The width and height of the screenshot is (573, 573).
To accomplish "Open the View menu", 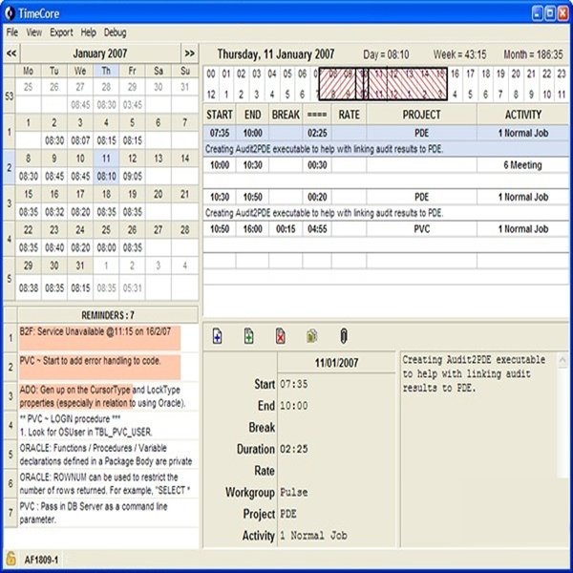I will (x=34, y=32).
